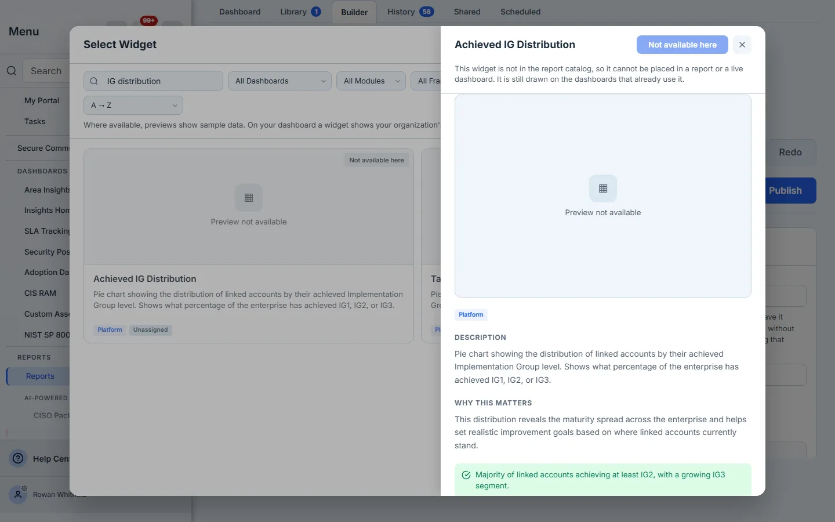Image resolution: width=835 pixels, height=522 pixels.
Task: Click the search magnifier icon in widget search
Action: (x=94, y=81)
